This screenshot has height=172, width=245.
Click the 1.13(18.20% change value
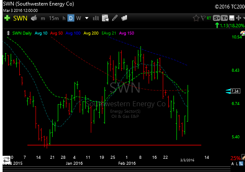click(x=232, y=26)
